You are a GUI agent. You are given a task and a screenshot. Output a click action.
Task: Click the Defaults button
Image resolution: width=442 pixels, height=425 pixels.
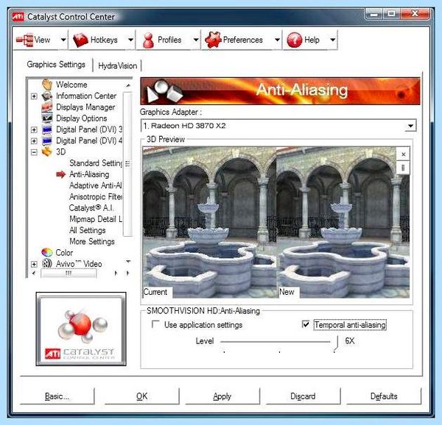384,396
